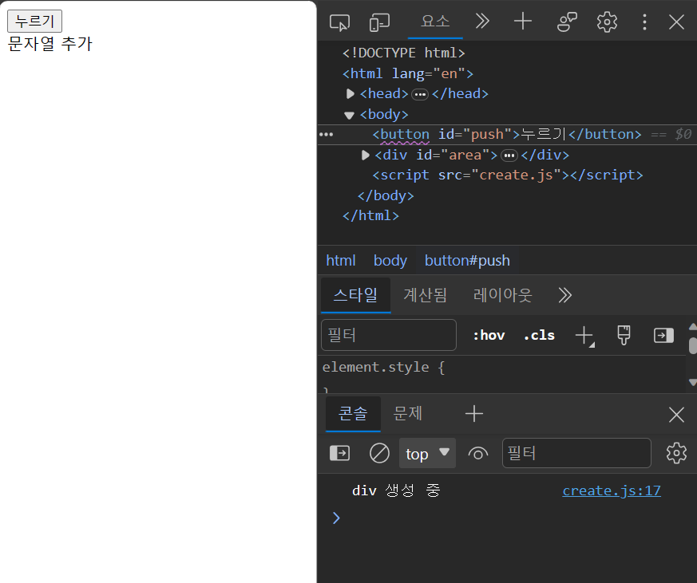Viewport: 697px width, 583px height.
Task: Clear the console with the ban icon
Action: coord(379,453)
